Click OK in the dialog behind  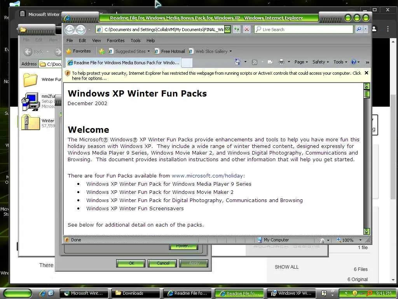pos(131,263)
